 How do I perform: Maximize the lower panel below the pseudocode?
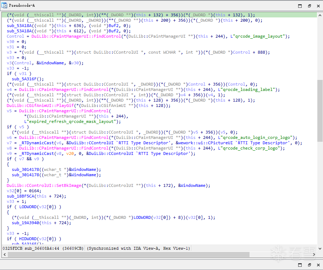pyautogui.click(x=300, y=265)
